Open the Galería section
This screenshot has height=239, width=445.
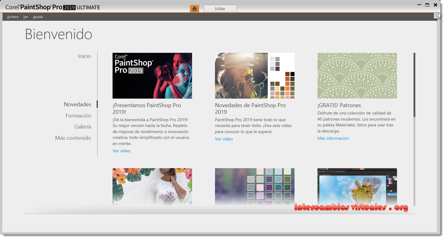point(83,127)
